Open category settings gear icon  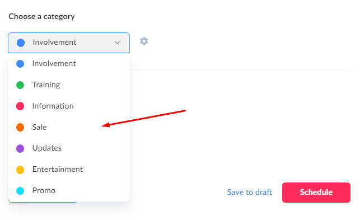pyautogui.click(x=144, y=41)
